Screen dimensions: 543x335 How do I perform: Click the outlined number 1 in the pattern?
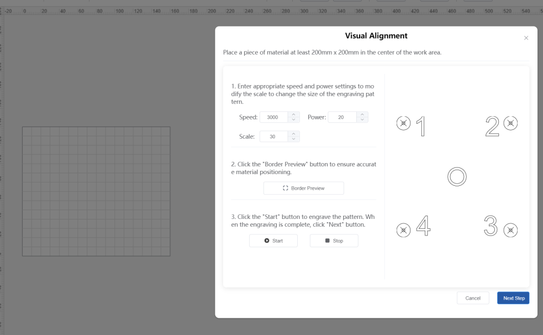pyautogui.click(x=421, y=126)
